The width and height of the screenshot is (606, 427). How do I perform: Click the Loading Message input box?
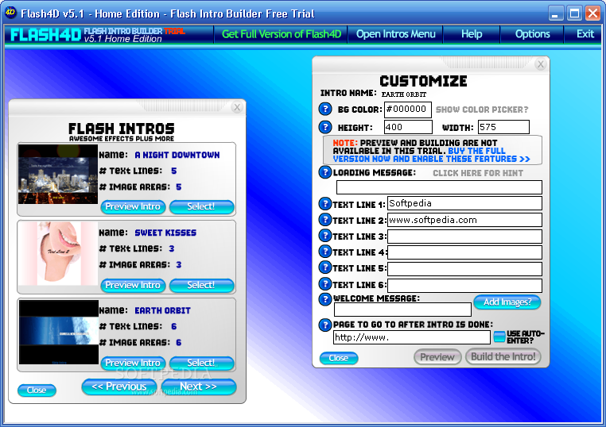coord(439,187)
